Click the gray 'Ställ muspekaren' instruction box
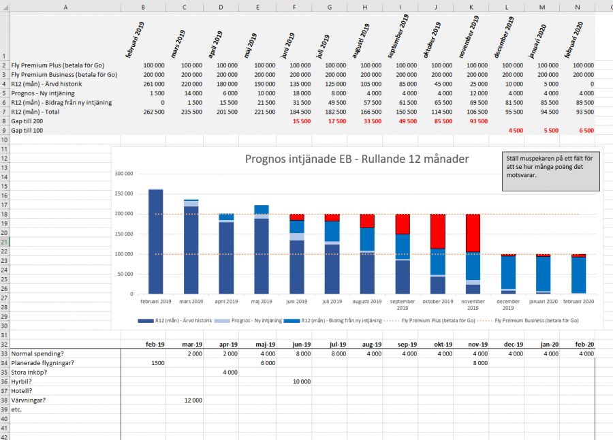Viewport: 613px width, 440px height. click(x=550, y=170)
